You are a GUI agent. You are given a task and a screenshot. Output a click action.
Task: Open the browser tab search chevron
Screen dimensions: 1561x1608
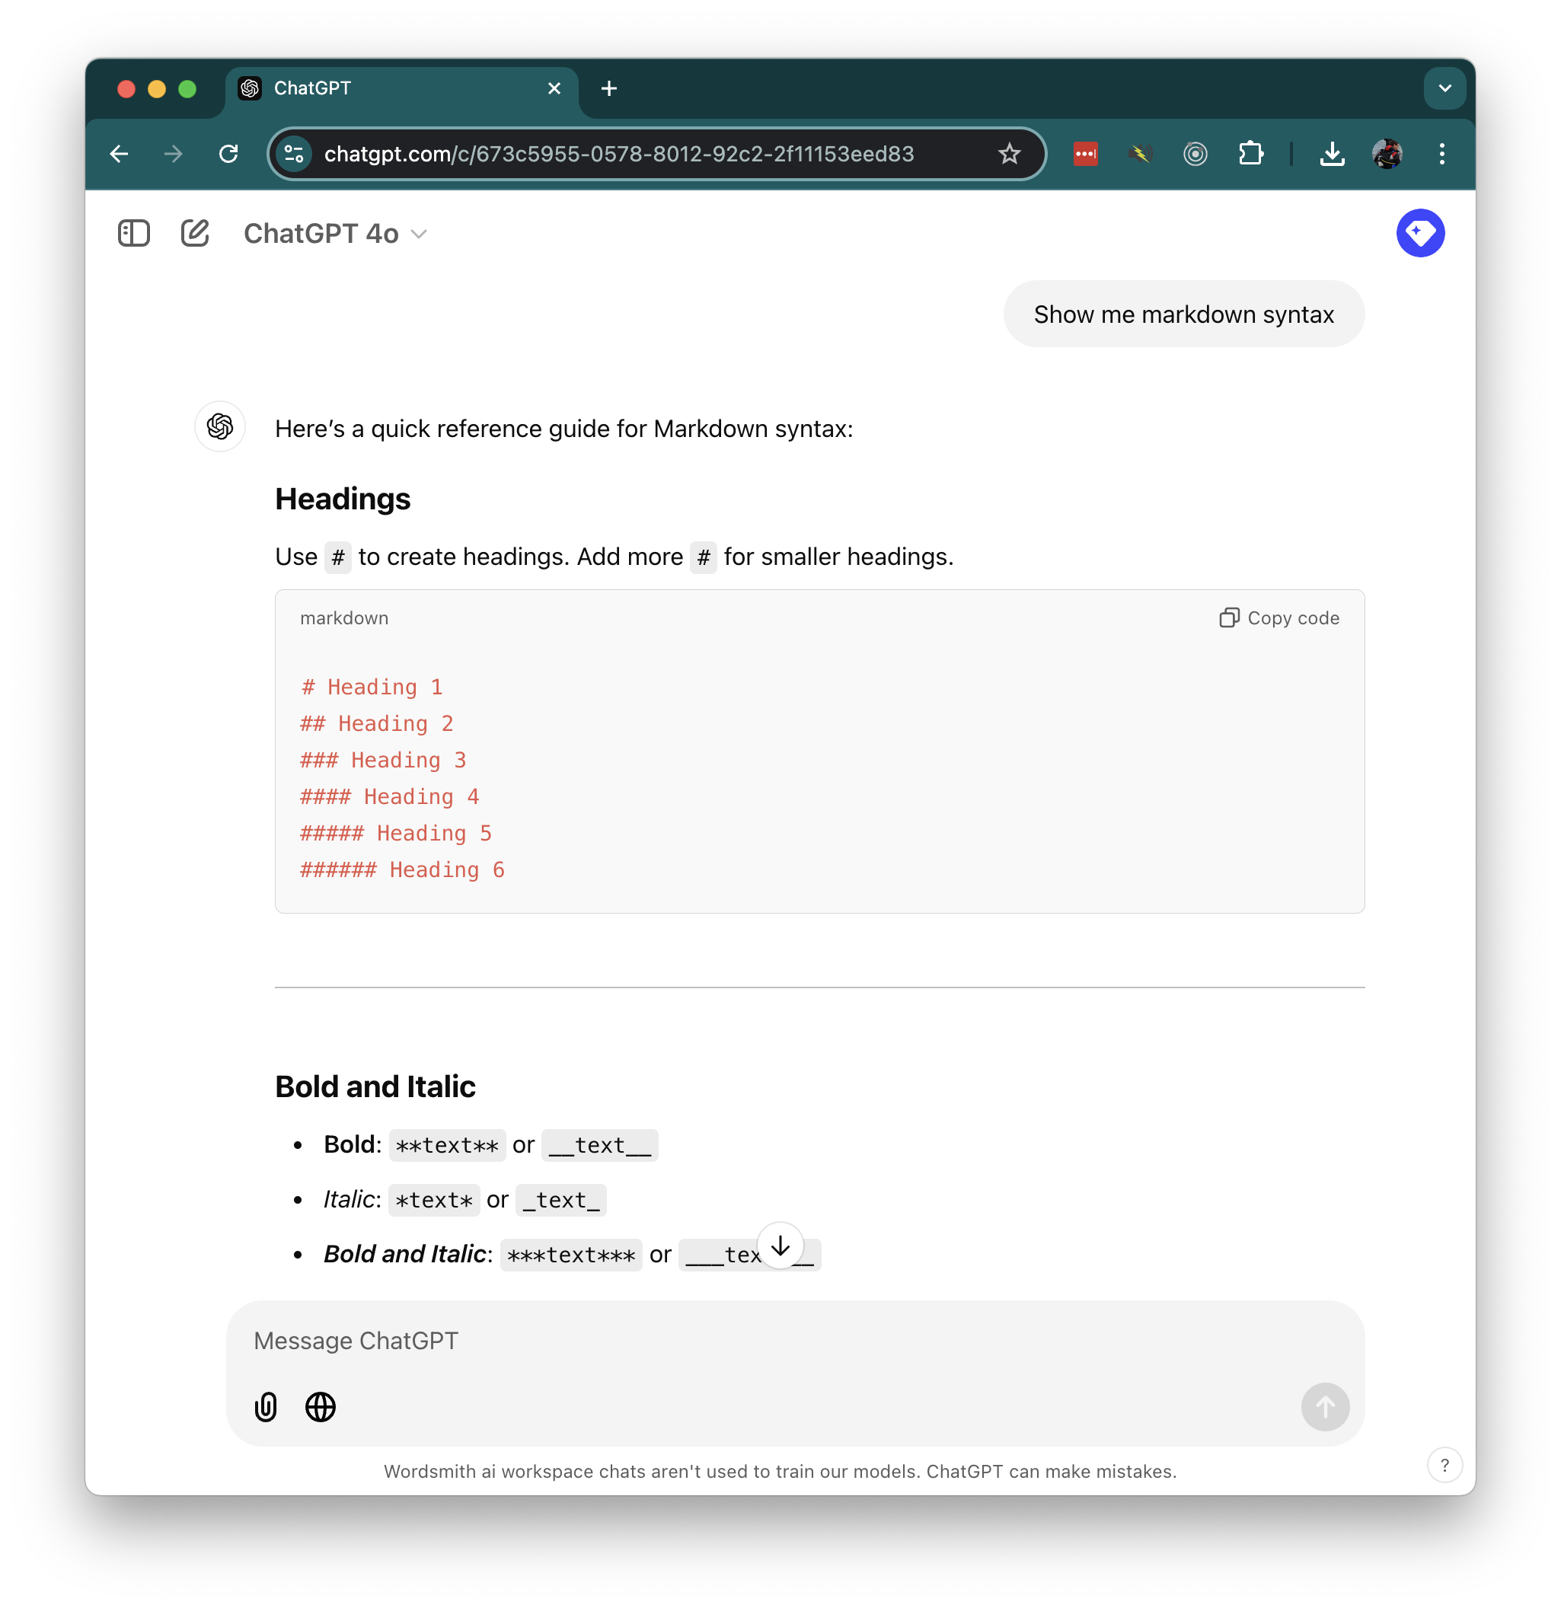[1444, 88]
